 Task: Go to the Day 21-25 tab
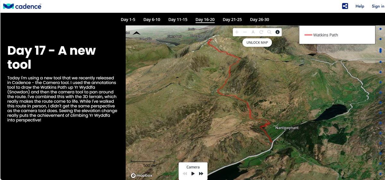tap(232, 20)
